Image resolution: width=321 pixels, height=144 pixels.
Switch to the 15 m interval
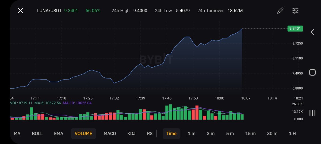(250, 134)
